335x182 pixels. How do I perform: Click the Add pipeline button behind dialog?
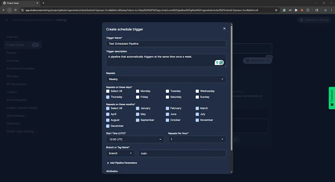tap(257, 61)
